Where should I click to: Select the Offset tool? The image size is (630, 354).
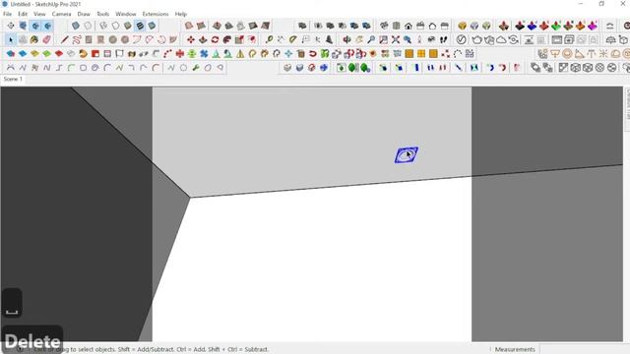pos(252,39)
